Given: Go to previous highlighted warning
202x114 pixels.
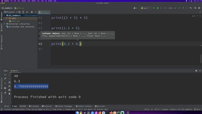Looking at the screenshot, I should [x=197, y=16].
